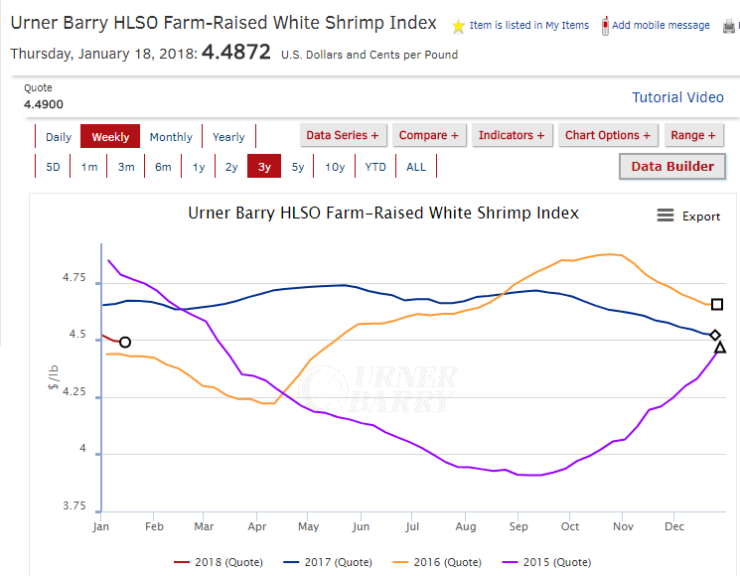The image size is (740, 576).
Task: Choose the 5D time range
Action: (53, 167)
